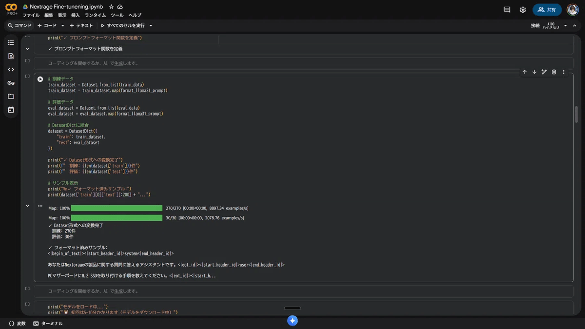Open the 挿入 menu

[76, 15]
